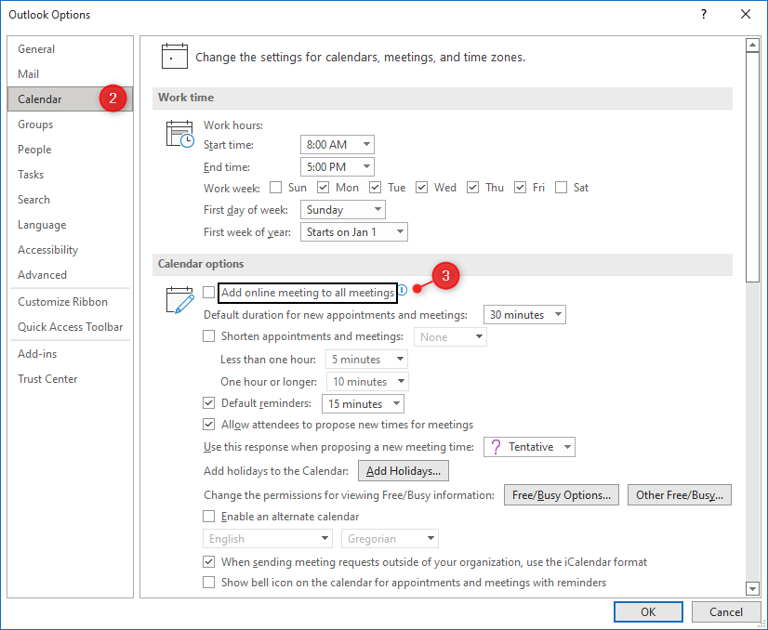The height and width of the screenshot is (630, 768).
Task: Expand the First day of week dropdown
Action: tap(343, 210)
